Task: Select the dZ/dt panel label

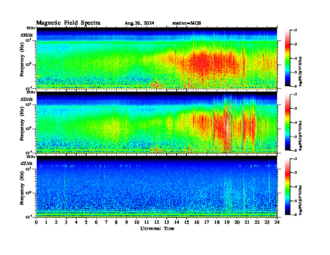Action: coord(27,163)
